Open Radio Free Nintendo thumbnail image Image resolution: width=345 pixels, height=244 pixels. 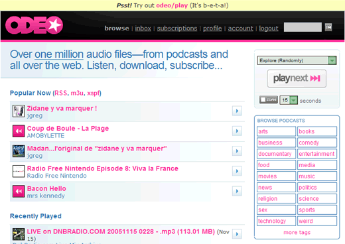pyautogui.click(x=19, y=171)
